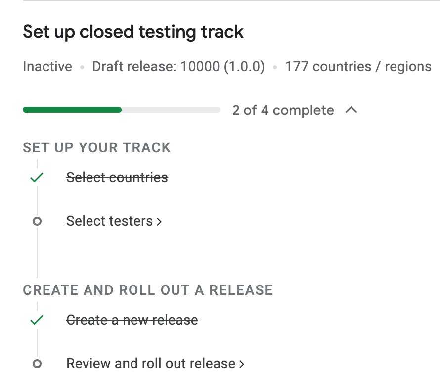Click the arrow chevron after Review and roll out release
This screenshot has width=440, height=381.
click(242, 364)
